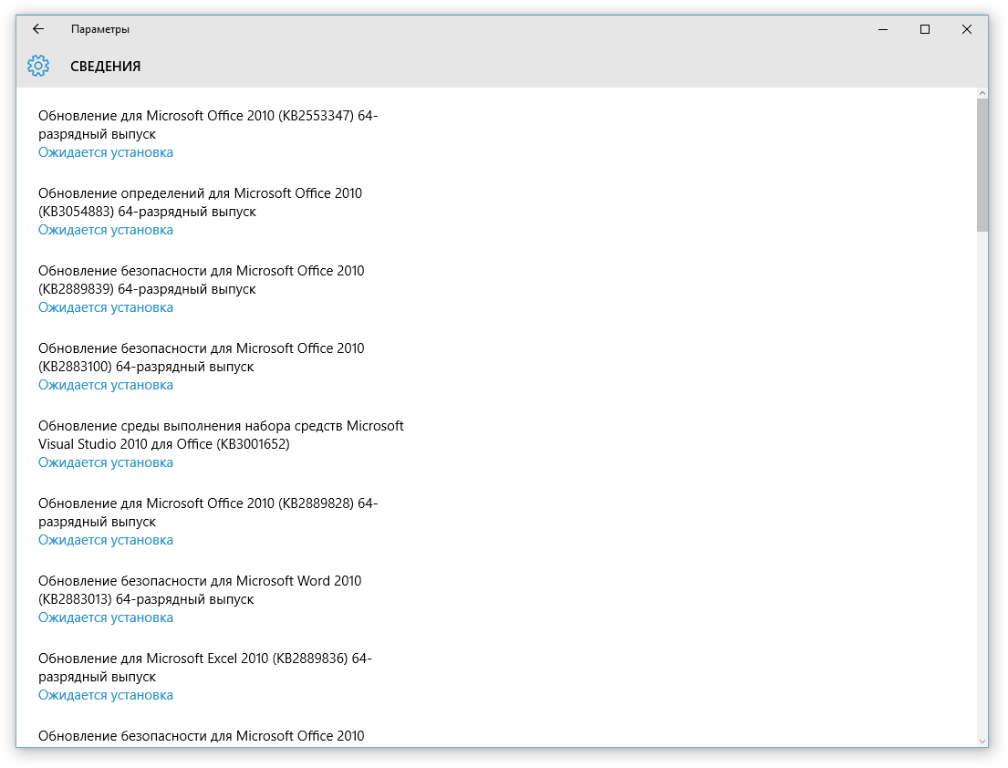Image resolution: width=1008 pixels, height=768 pixels.
Task: Click pending install link for Word 2010 KB2883013
Action: click(106, 618)
